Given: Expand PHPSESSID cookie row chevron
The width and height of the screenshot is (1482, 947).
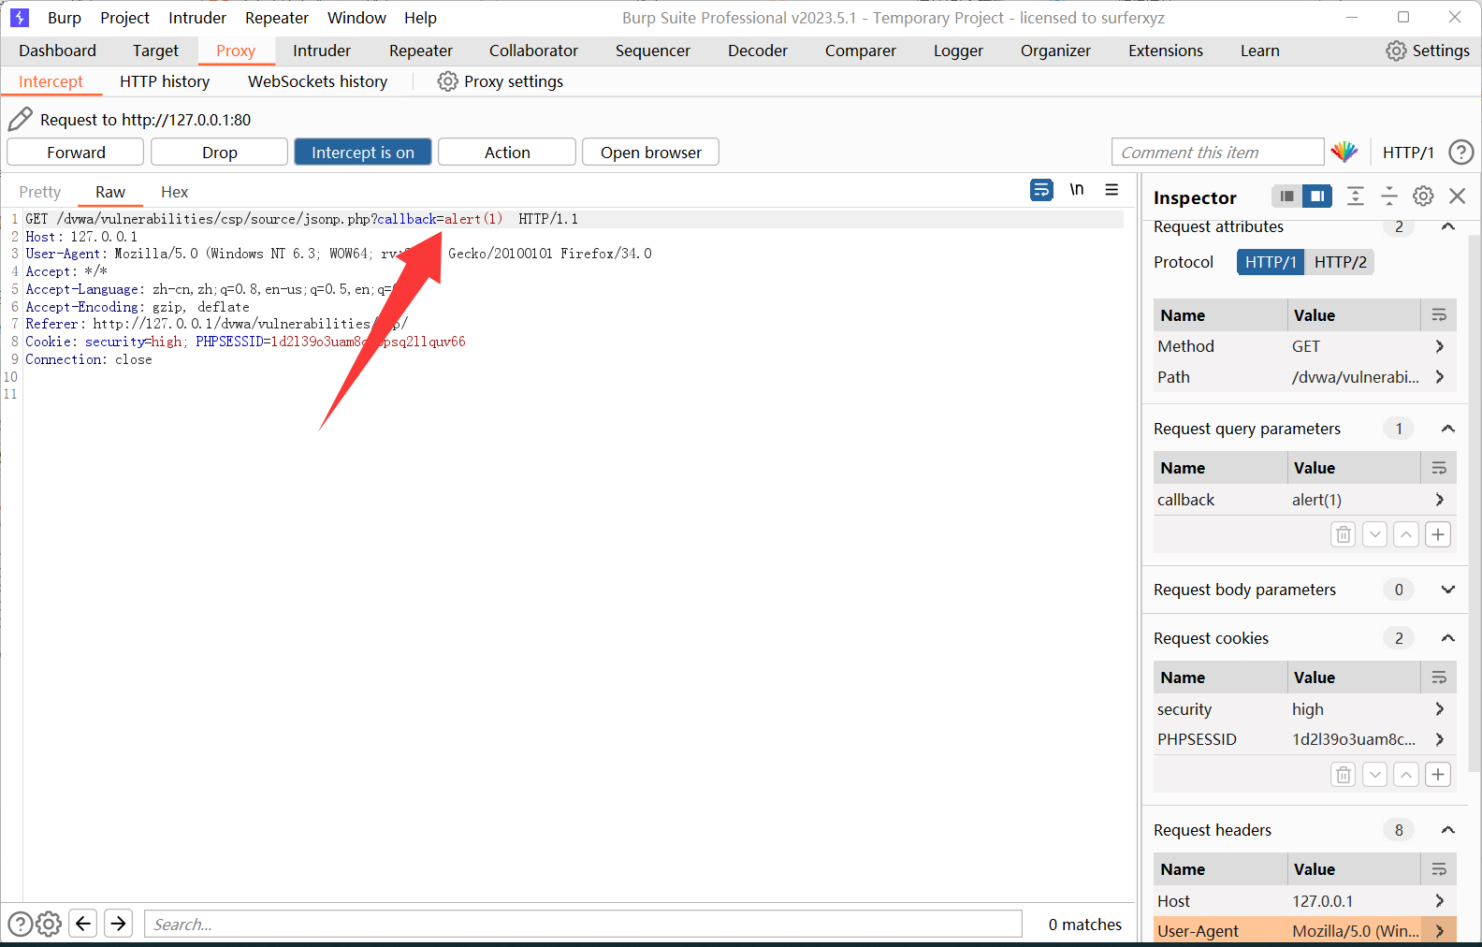Looking at the screenshot, I should click(x=1439, y=739).
